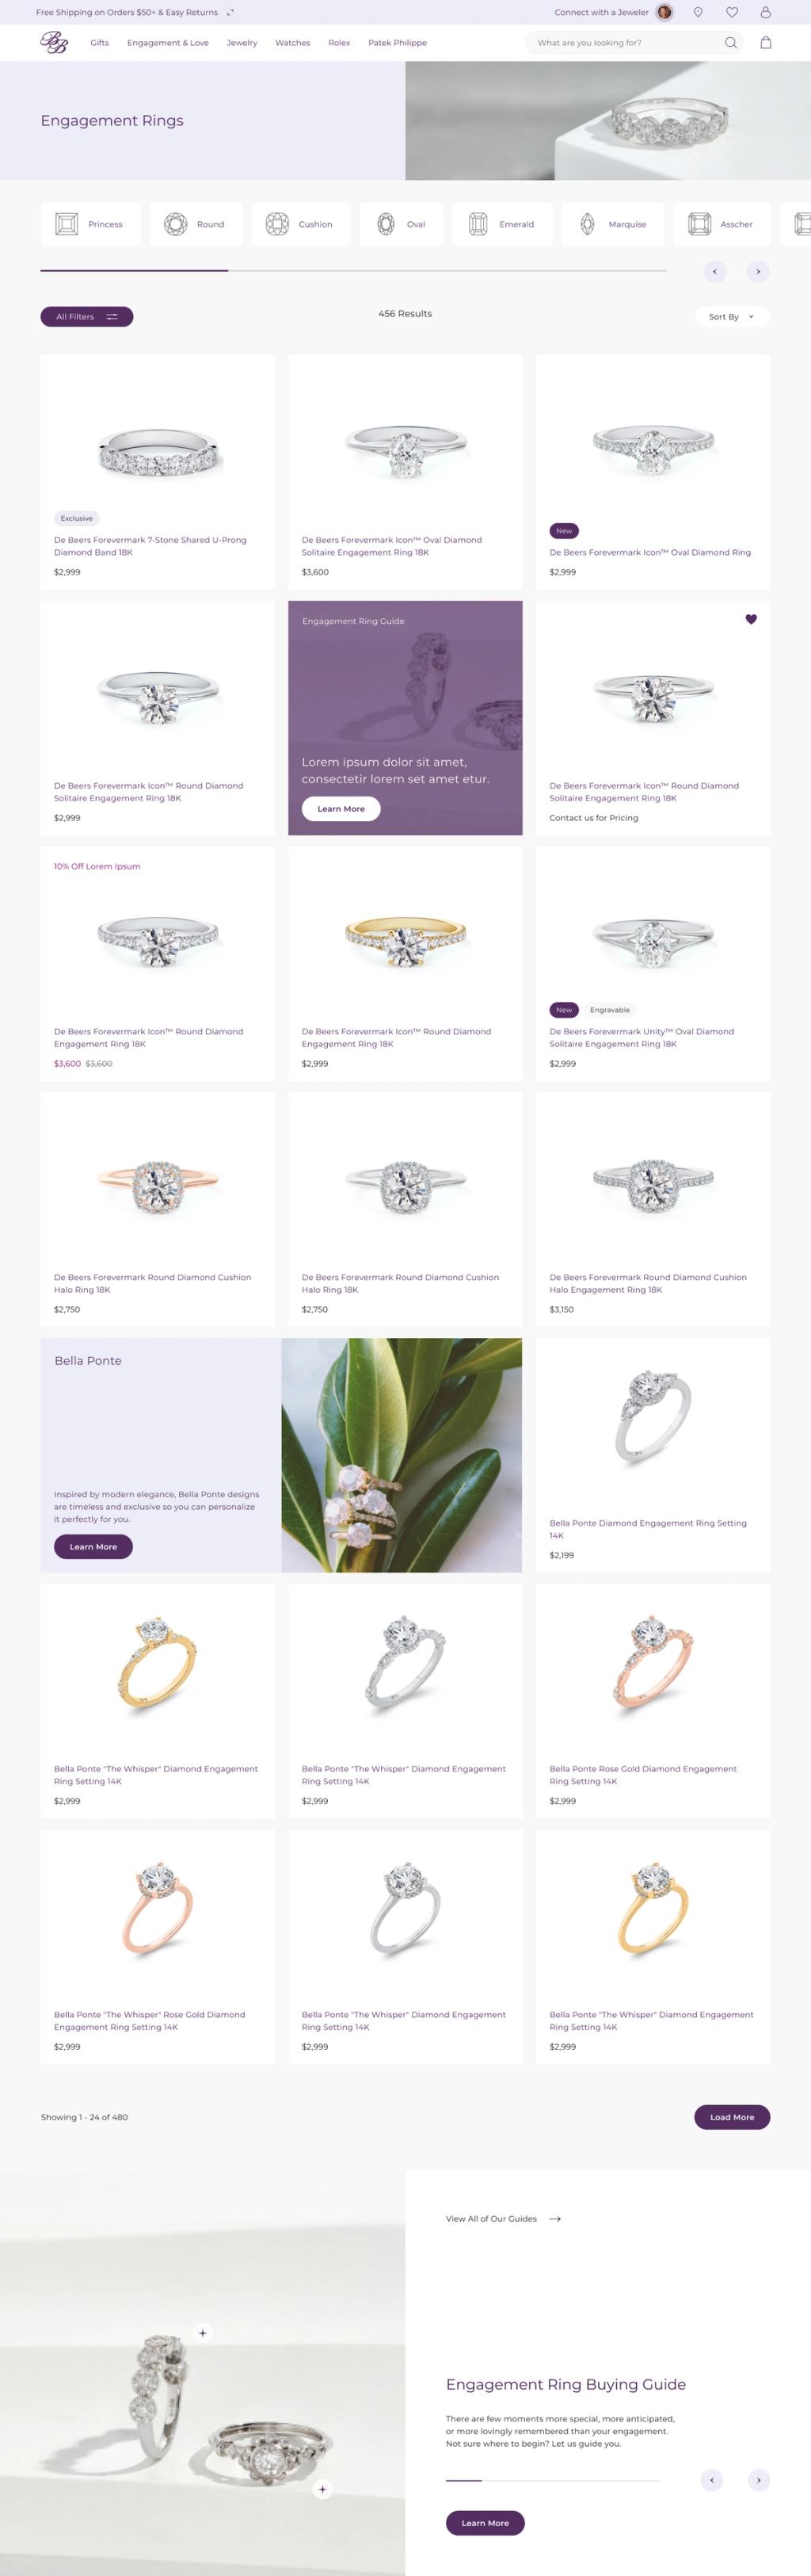This screenshot has height=2576, width=811.
Task: Click the shape carousel progress bar
Action: (353, 270)
